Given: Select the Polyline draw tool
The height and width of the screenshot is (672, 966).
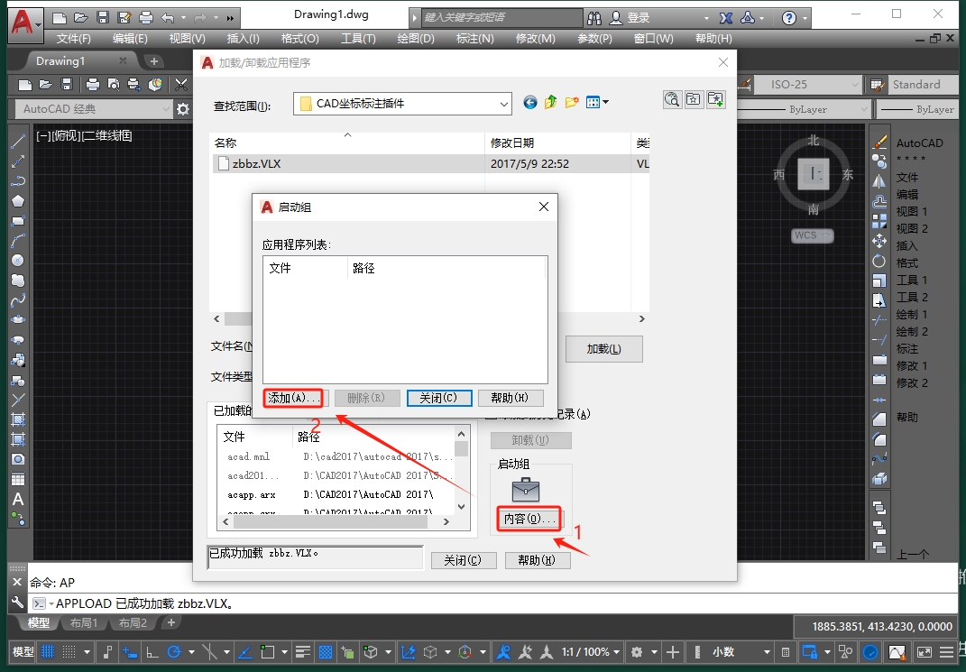Looking at the screenshot, I should [x=18, y=181].
